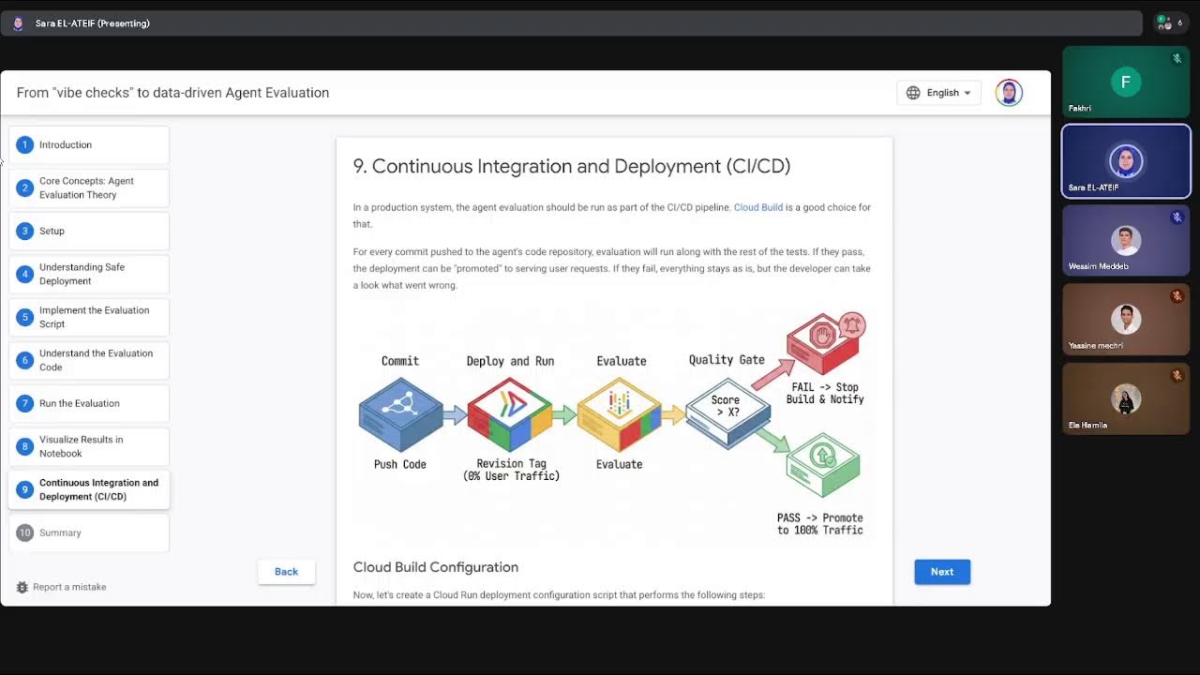
Task: Open Understanding Safe Deployment step
Action: [89, 274]
